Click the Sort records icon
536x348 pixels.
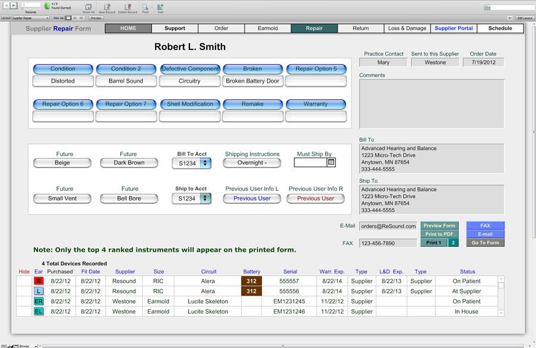coord(160,7)
